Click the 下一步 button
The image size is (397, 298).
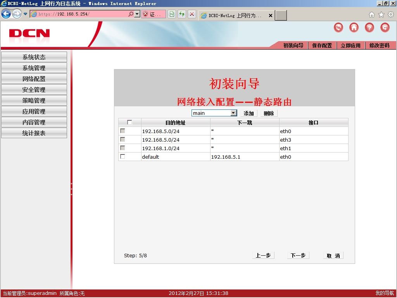pyautogui.click(x=298, y=255)
